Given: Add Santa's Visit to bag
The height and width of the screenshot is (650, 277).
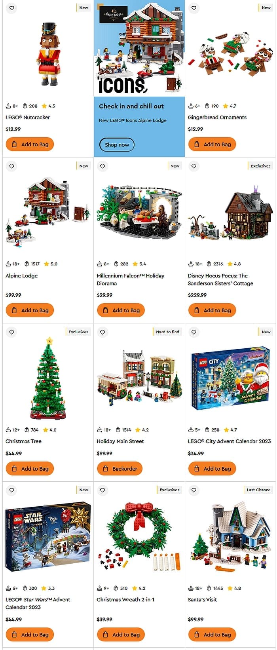Looking at the screenshot, I should coord(212,635).
